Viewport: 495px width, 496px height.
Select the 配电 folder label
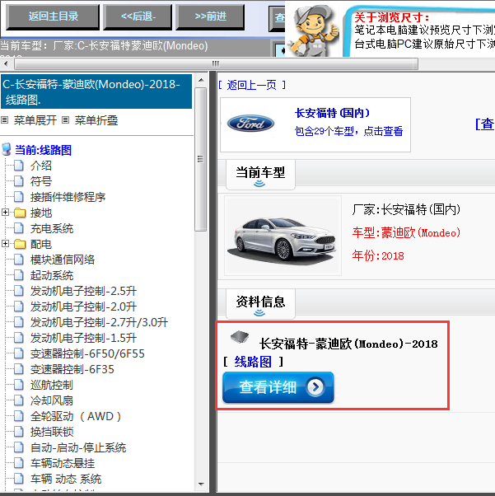coord(41,244)
